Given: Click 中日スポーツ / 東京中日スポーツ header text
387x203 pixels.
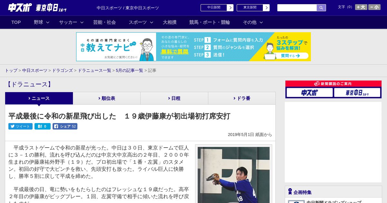Looking at the screenshot, I should point(128,8).
